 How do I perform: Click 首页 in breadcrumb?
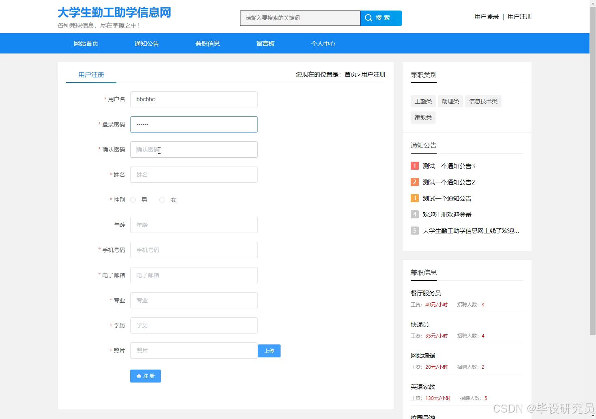351,74
